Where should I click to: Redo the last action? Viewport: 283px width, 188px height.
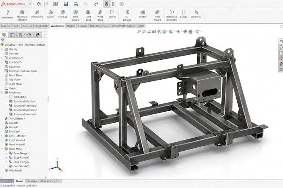(96, 4)
